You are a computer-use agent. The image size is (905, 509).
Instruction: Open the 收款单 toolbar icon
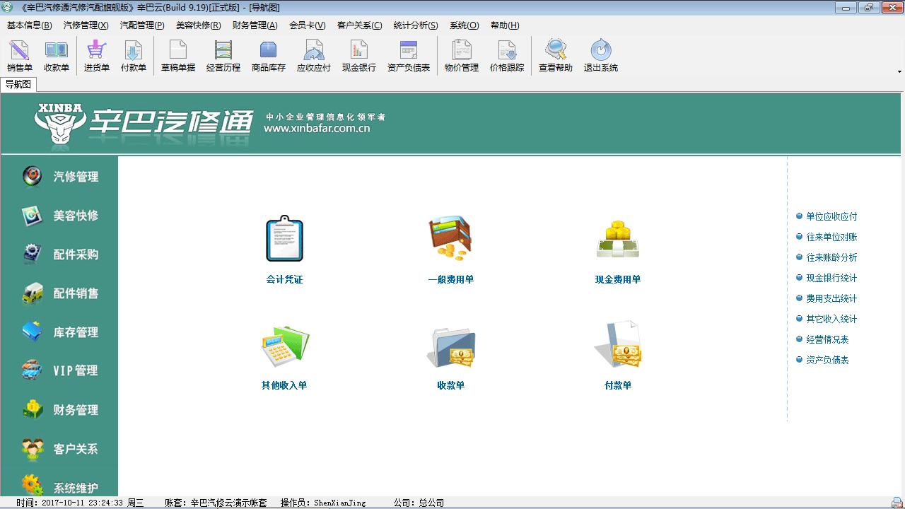[57, 56]
